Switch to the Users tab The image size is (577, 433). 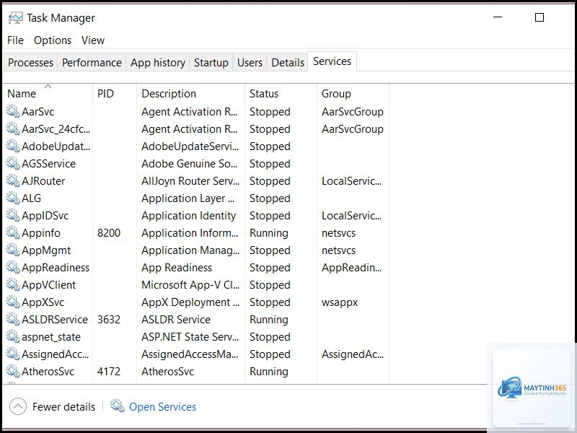pos(250,63)
